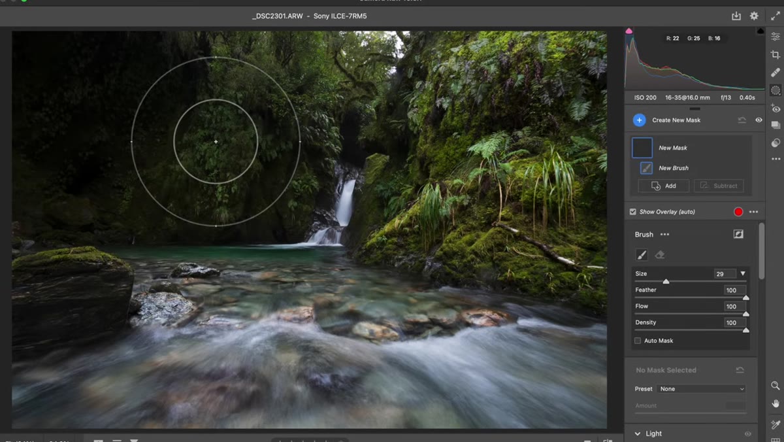Viewport: 784px width, 442px height.
Task: Click the Add mask button
Action: coord(664,186)
